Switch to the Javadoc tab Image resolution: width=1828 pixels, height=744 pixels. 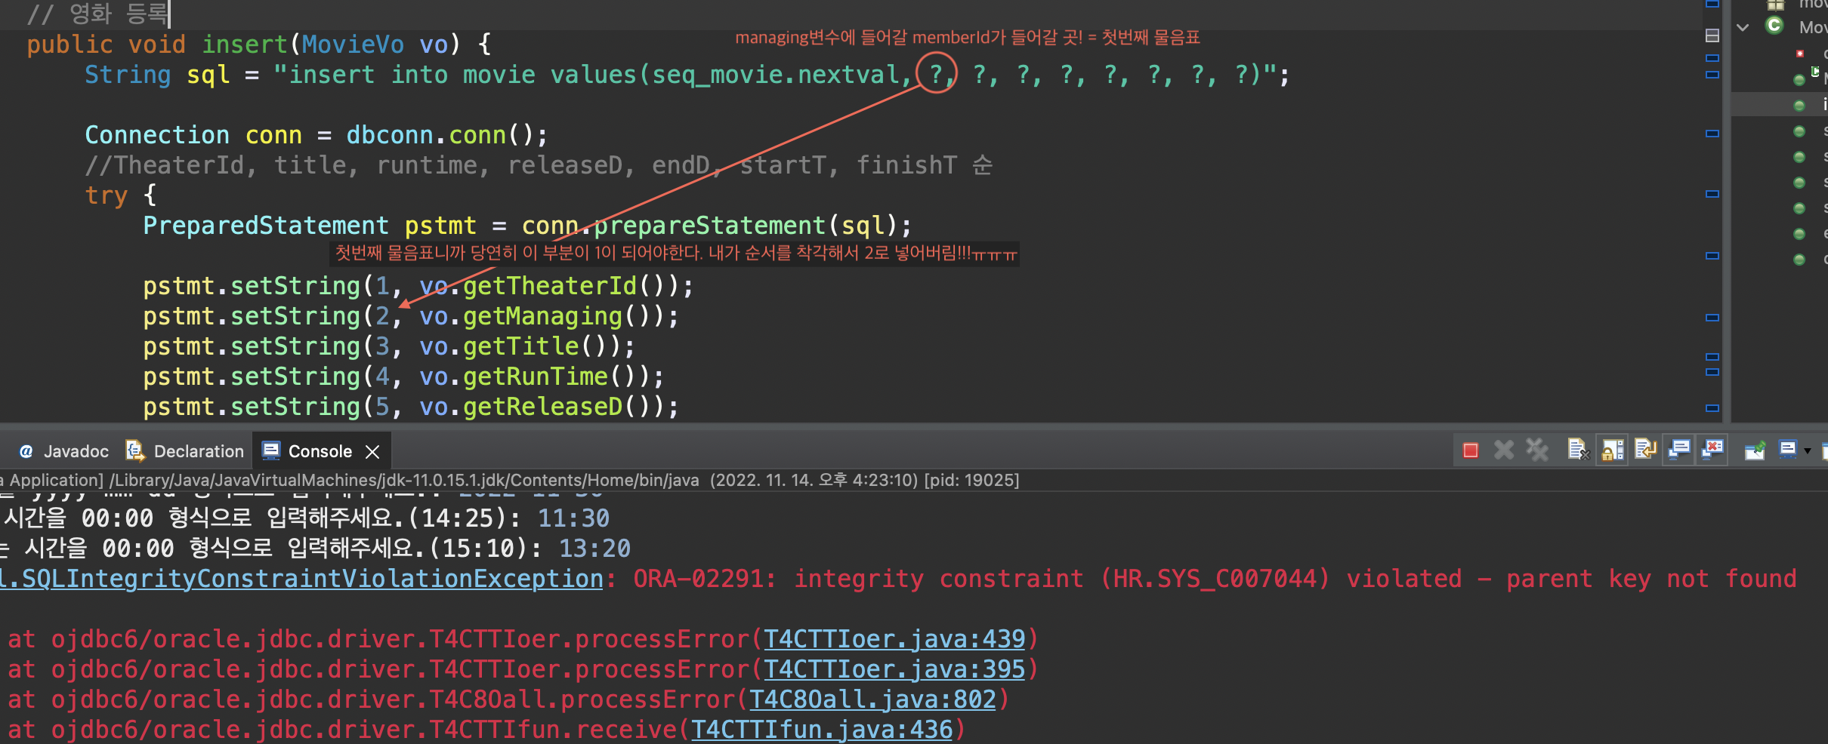[64, 451]
